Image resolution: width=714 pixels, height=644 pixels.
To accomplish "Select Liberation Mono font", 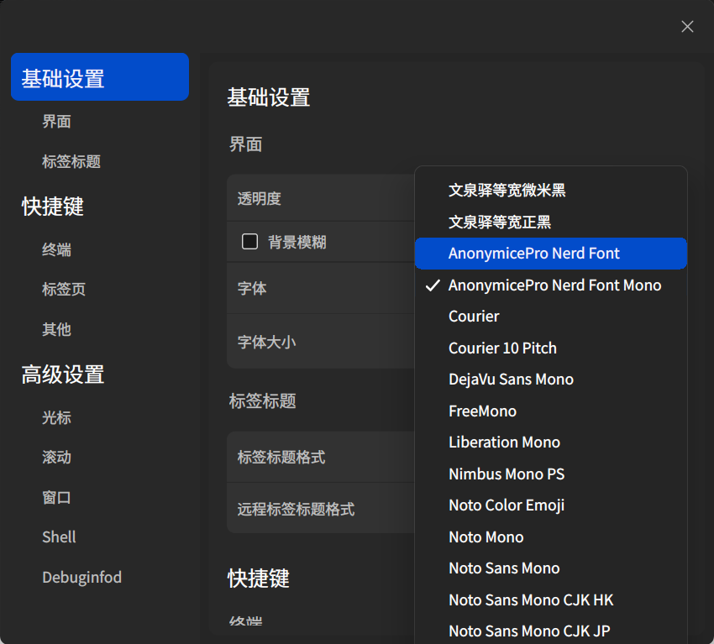I will (x=550, y=442).
